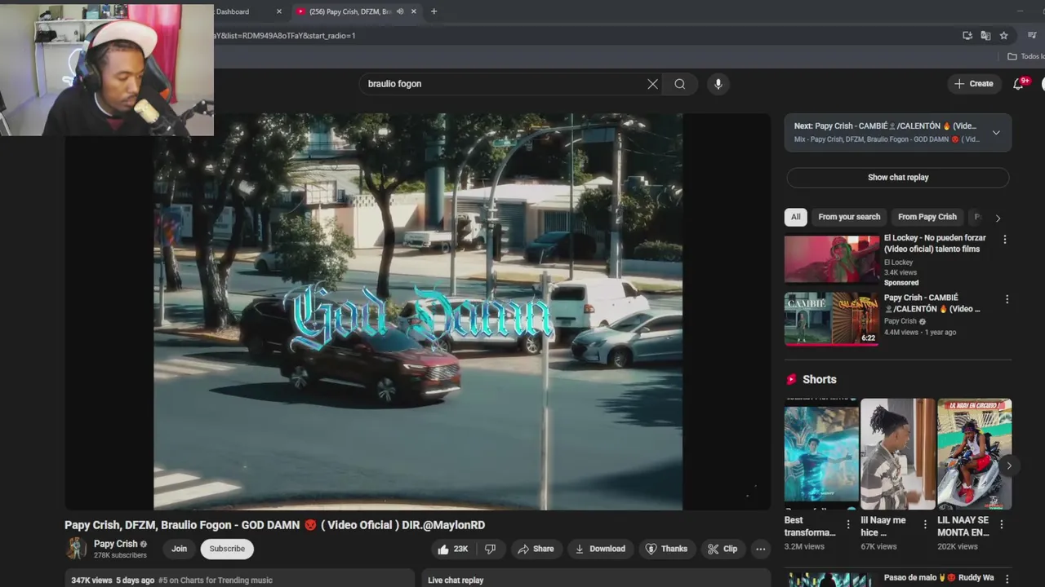Viewport: 1045px width, 587px height.
Task: Open options menu for CAMBIÉ/CALENTÓN video
Action: point(1007,299)
